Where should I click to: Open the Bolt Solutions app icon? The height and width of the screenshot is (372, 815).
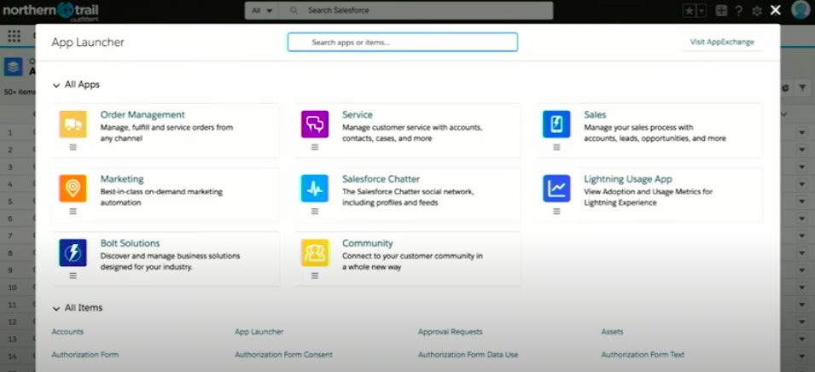[73, 253]
